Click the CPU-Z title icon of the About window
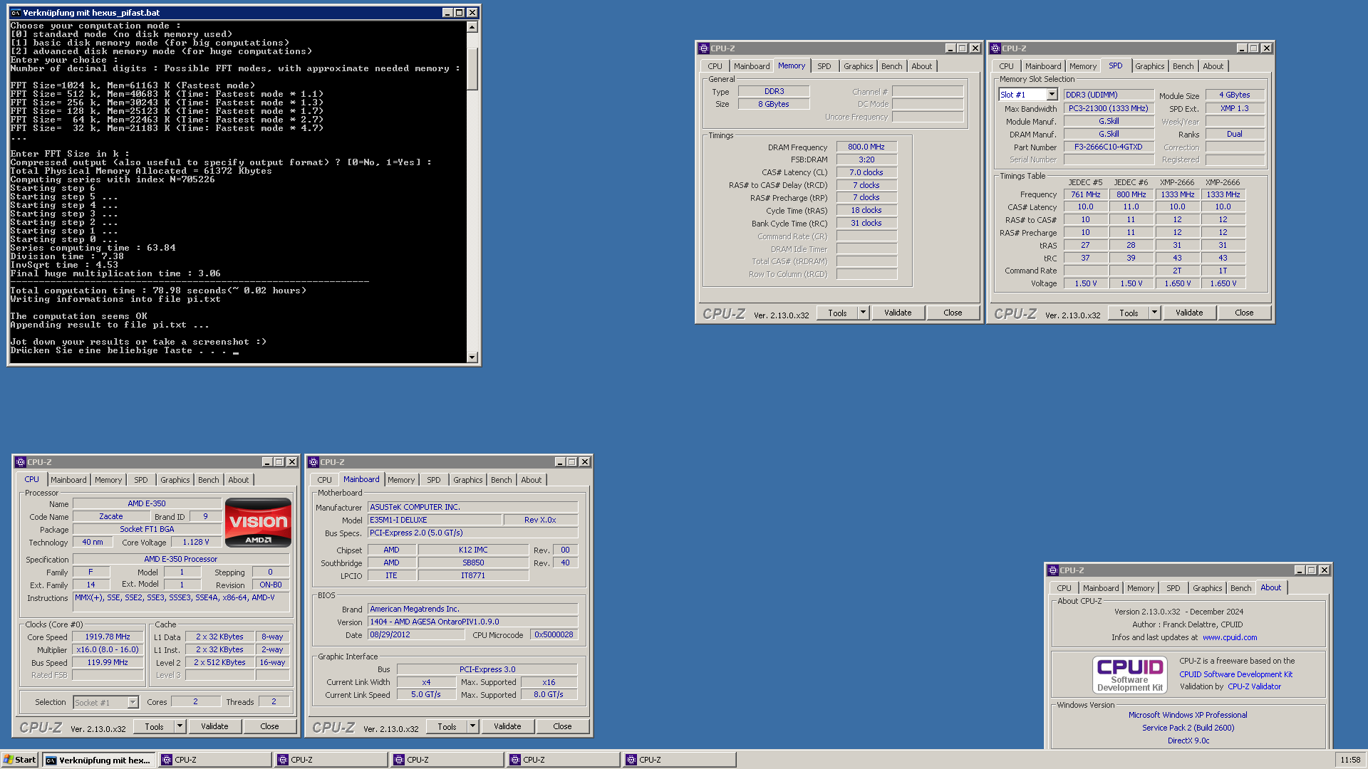 (x=1053, y=570)
